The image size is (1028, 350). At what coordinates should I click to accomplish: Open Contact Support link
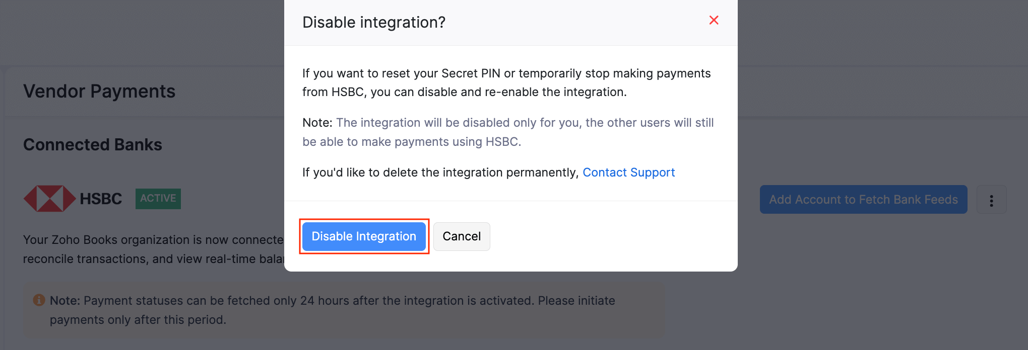[628, 172]
